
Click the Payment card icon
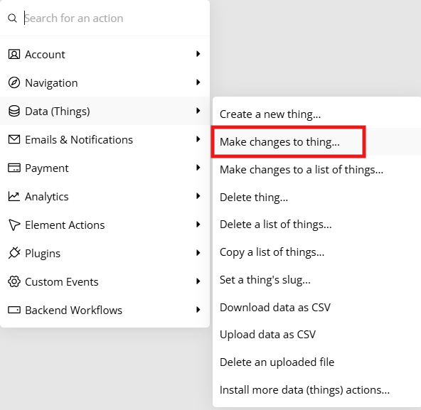[14, 168]
